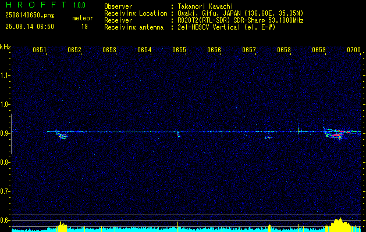This screenshot has width=366, height=232.
Task: Click the 1.0 kHz frequency label
Action: point(5,104)
